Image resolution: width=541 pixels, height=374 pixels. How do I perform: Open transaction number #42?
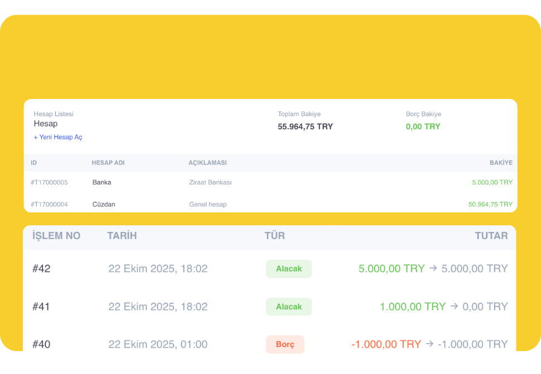[41, 269]
